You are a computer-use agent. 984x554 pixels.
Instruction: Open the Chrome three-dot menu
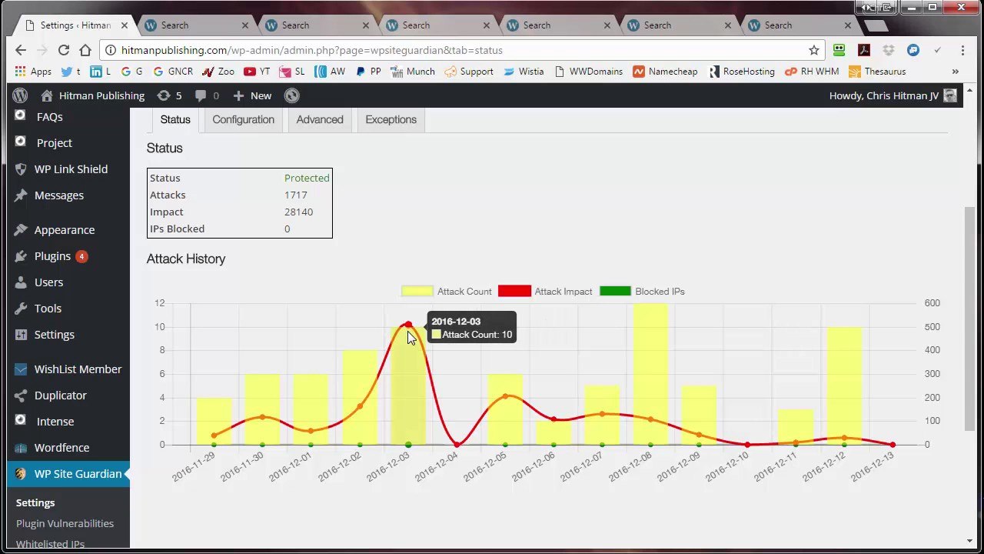(x=962, y=50)
